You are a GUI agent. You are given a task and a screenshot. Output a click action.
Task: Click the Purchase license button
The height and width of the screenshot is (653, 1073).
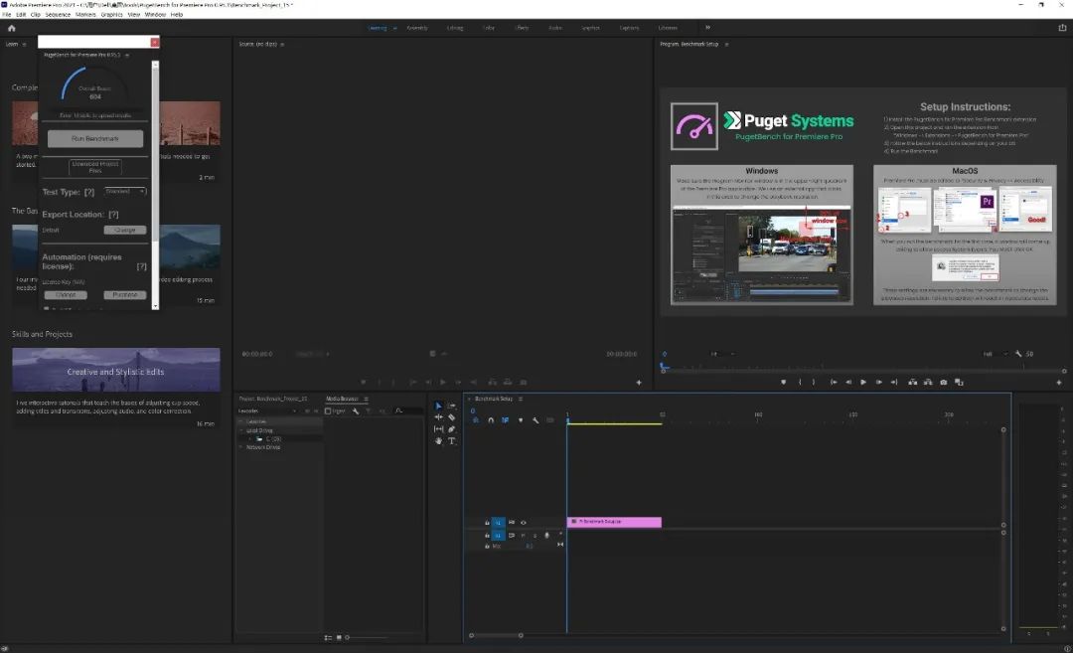coord(124,295)
